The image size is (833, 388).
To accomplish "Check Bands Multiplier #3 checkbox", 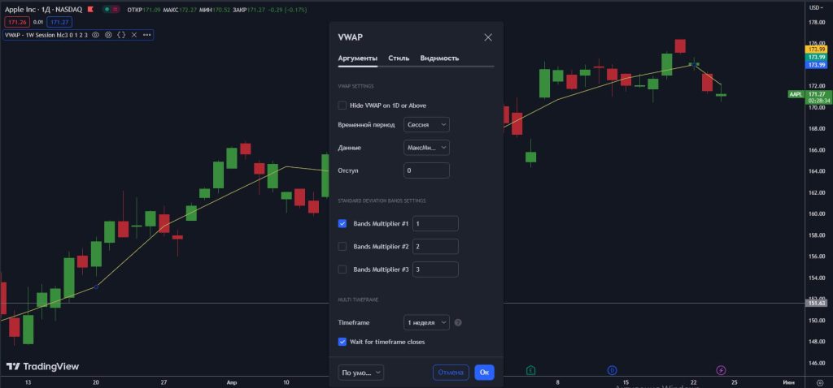I will tap(342, 269).
